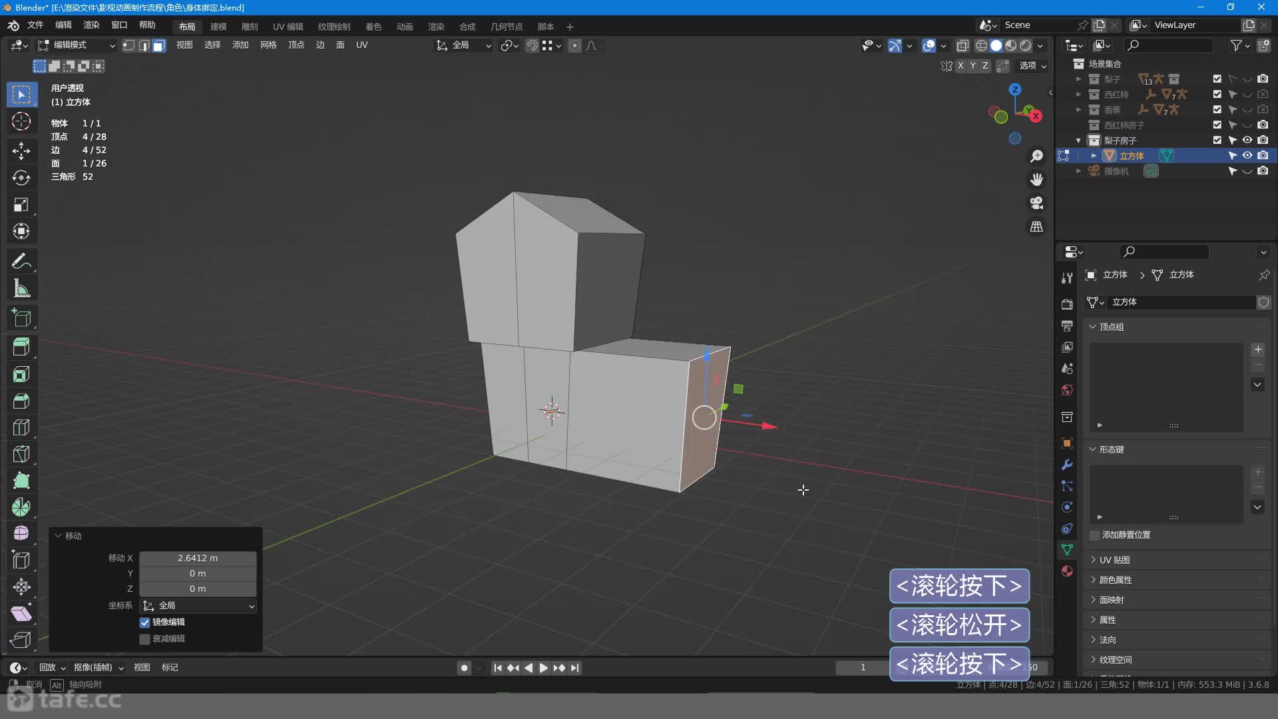
Task: Toggle X axis mirror button
Action: pyautogui.click(x=960, y=66)
